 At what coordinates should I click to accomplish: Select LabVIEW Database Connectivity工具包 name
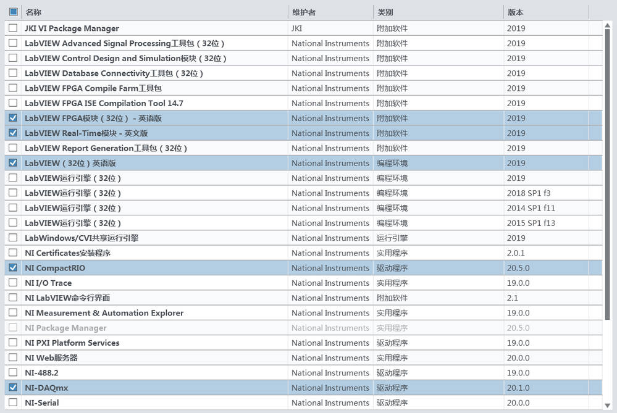[x=114, y=73]
